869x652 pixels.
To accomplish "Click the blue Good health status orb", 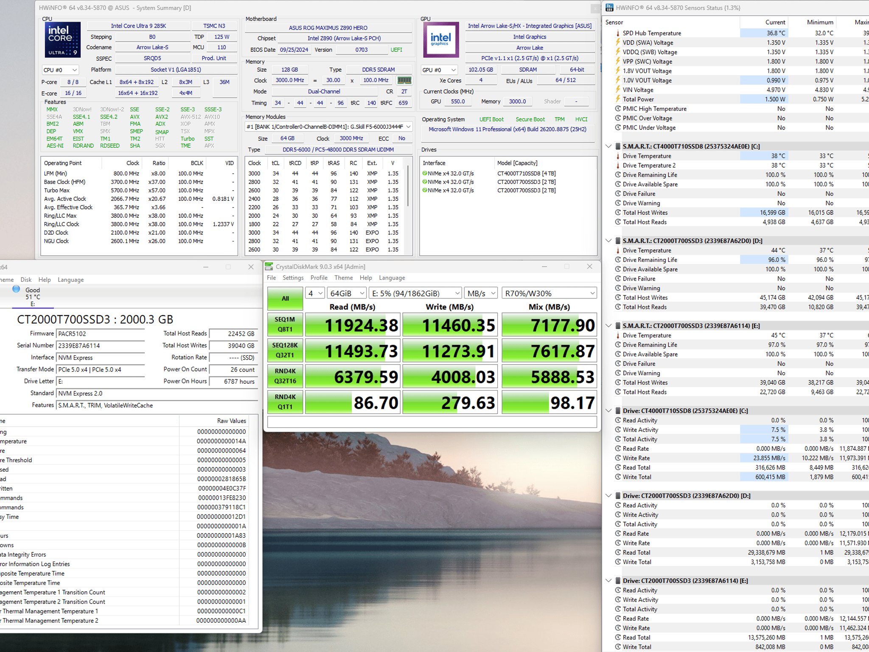I will [16, 289].
